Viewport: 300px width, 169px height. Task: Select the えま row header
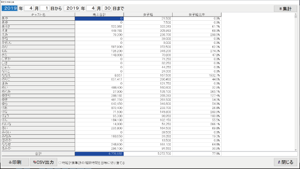click(38, 30)
